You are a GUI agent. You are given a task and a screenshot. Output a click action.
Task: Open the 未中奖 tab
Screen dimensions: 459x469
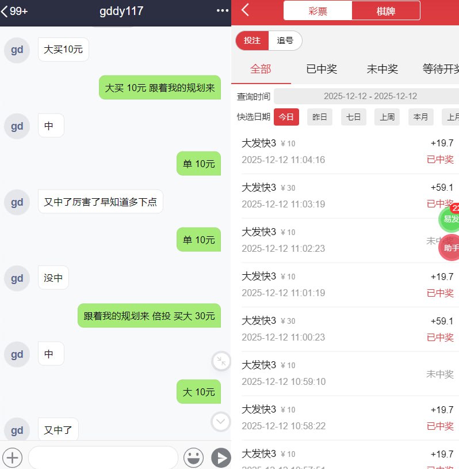coord(382,69)
